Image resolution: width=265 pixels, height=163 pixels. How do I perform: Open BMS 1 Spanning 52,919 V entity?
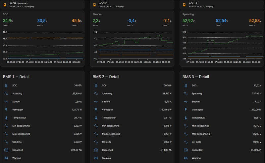(42, 94)
